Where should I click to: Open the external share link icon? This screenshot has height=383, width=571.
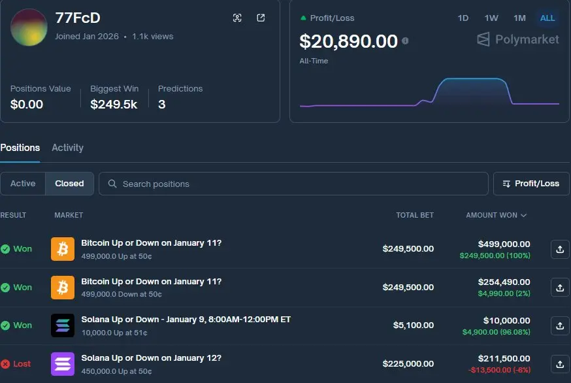coord(261,18)
